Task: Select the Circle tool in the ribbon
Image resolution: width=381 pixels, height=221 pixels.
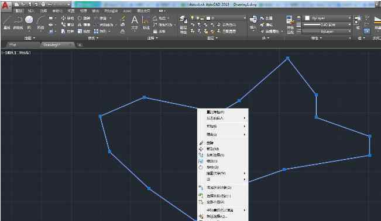Action: [x=29, y=20]
